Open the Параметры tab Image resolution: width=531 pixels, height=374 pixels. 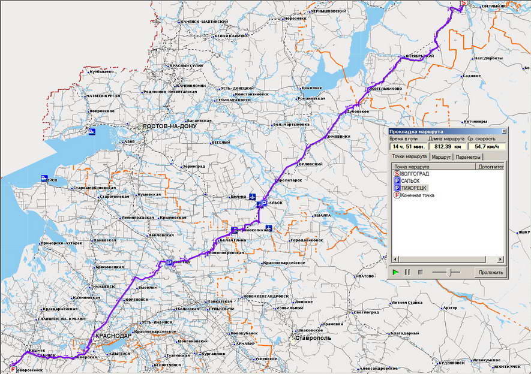point(468,157)
